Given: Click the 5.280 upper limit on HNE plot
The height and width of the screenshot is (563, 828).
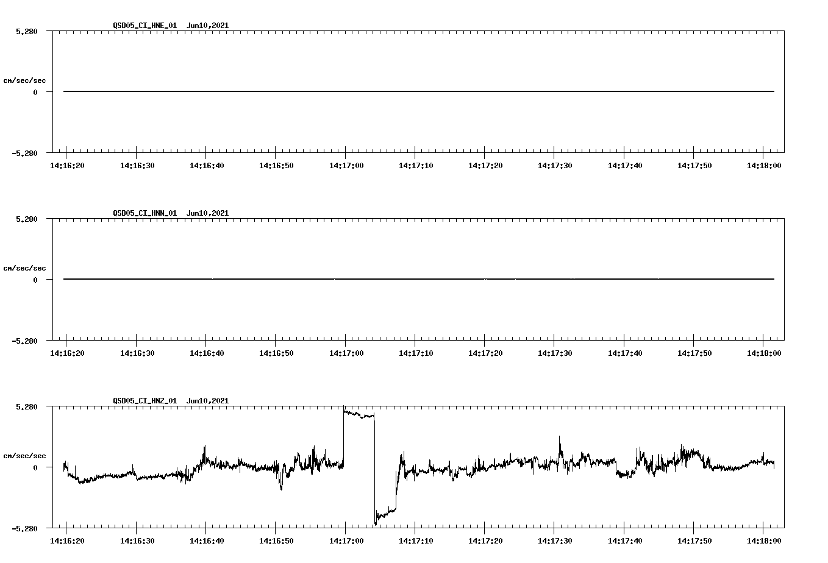Looking at the screenshot, I should [x=27, y=31].
